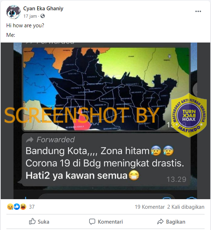
Task: View the 37 reactions count list
Action: click(32, 207)
